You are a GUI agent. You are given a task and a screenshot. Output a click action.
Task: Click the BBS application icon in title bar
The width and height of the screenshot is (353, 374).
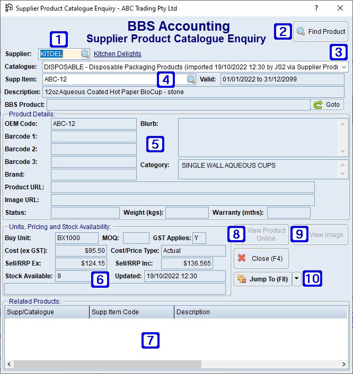(x=9, y=8)
